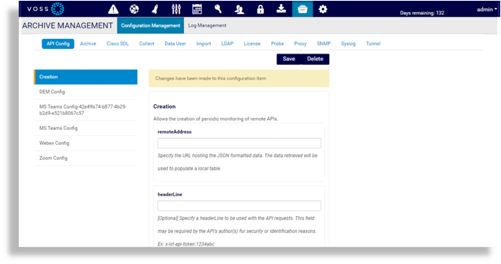Select Zoom Config in the sidebar
The width and height of the screenshot is (501, 264).
[53, 158]
